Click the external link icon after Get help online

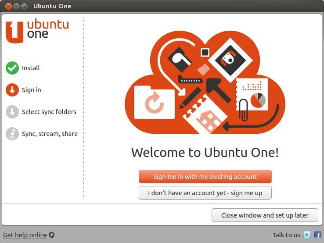point(51,235)
